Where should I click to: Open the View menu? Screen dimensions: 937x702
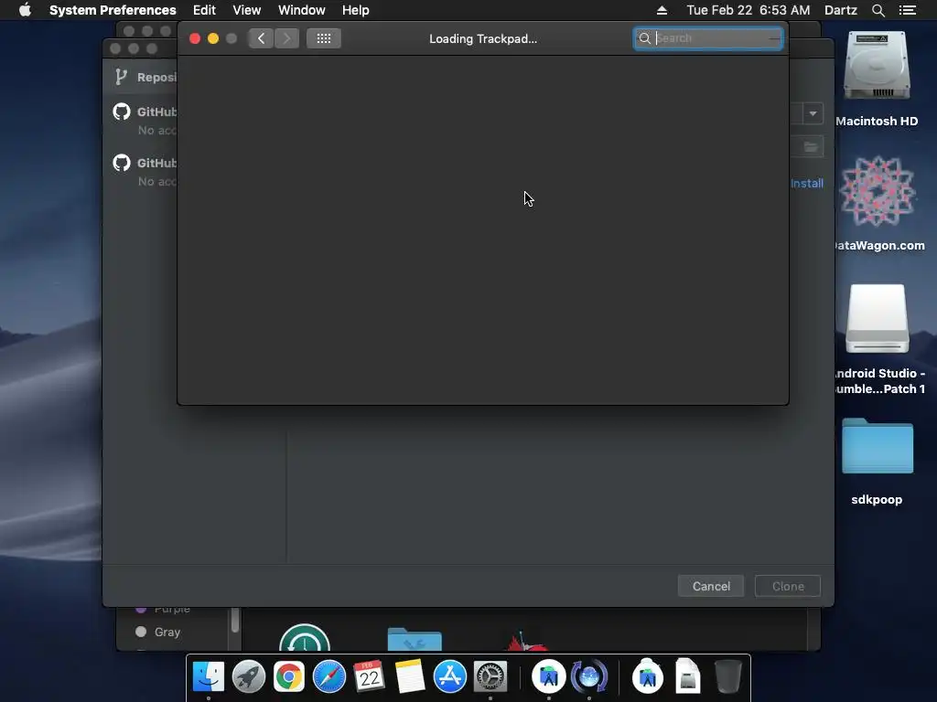[247, 10]
